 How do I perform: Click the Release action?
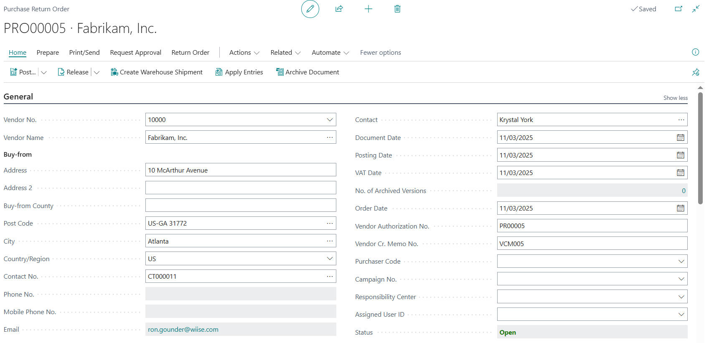coord(73,72)
